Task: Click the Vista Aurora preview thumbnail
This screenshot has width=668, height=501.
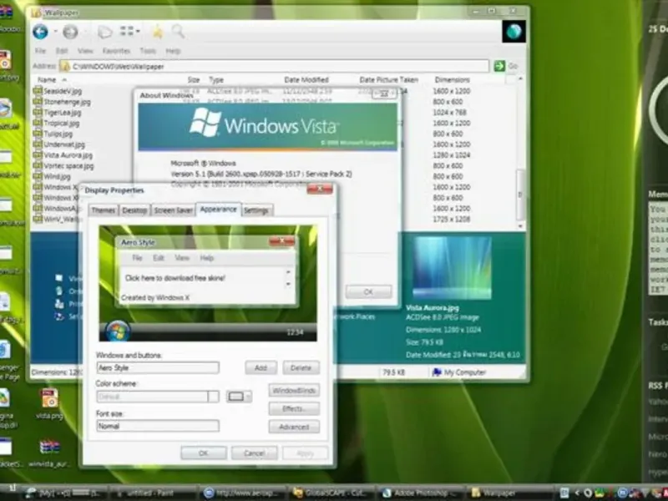Action: [452, 268]
